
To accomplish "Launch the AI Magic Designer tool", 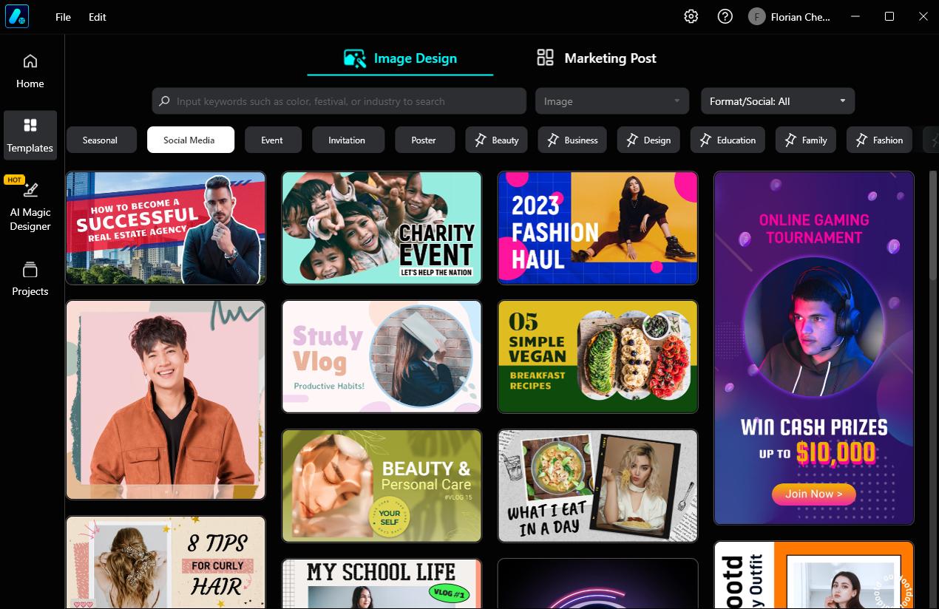I will click(30, 205).
